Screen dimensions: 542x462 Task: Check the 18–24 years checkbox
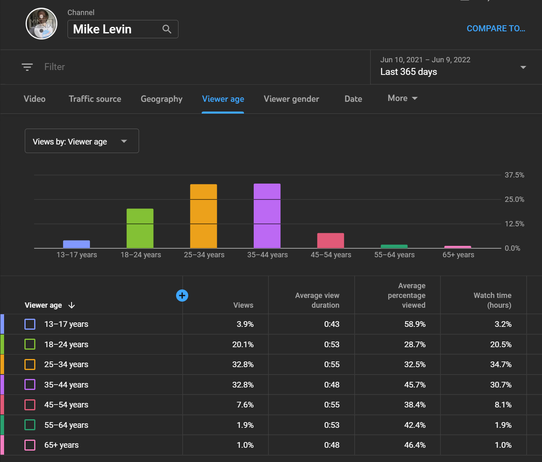(30, 344)
